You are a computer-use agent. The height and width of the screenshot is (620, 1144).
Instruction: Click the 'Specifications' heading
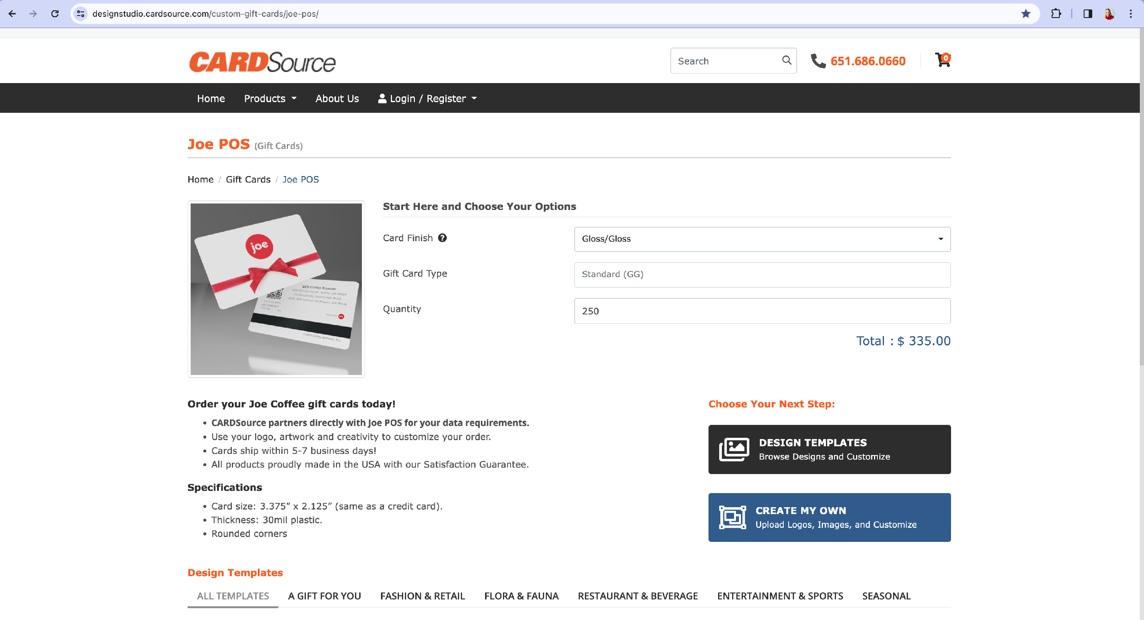click(x=225, y=487)
